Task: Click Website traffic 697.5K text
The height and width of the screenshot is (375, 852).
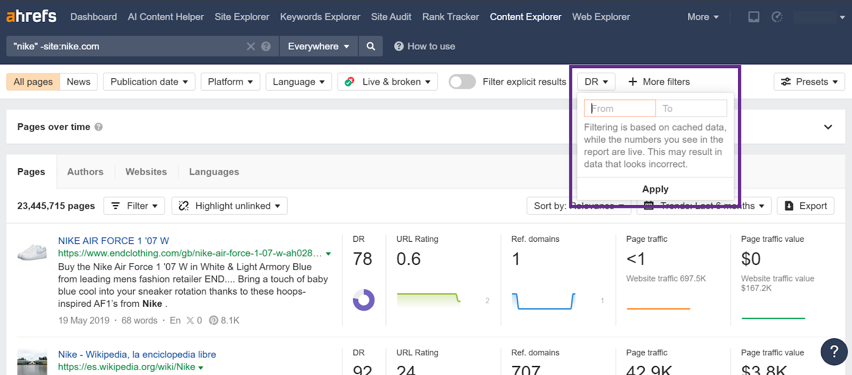Action: (666, 279)
